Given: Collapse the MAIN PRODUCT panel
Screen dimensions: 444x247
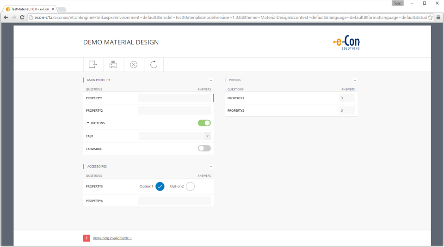Looking at the screenshot, I should (211, 80).
